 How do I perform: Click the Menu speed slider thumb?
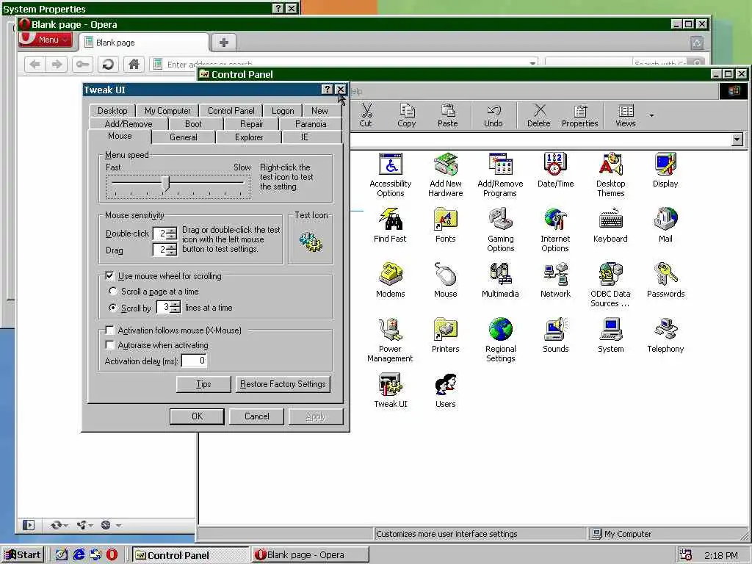166,184
